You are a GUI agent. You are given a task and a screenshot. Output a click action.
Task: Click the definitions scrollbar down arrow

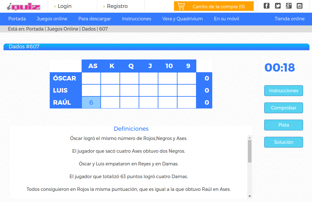click(250, 196)
